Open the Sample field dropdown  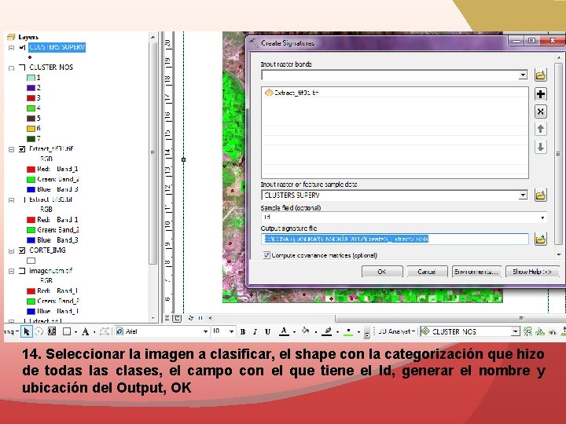click(542, 217)
